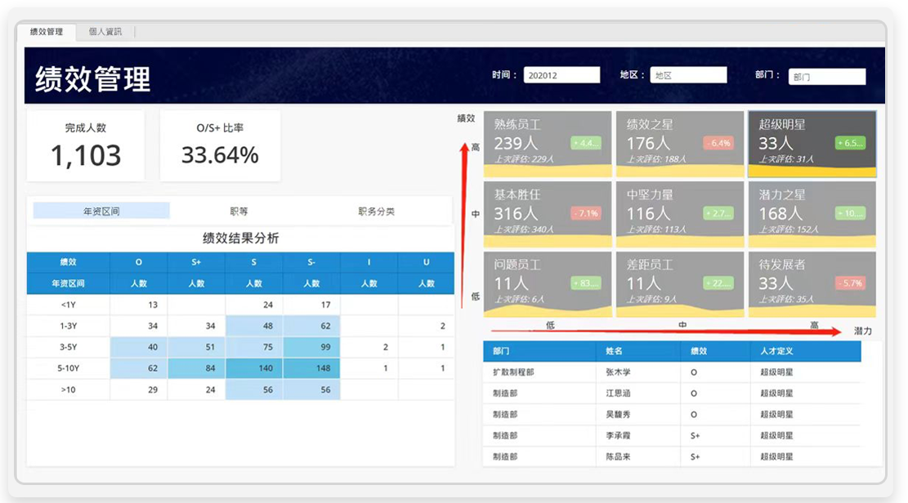The image size is (908, 503).
Task: Click the 人才定义 column header
Action: [x=806, y=351]
